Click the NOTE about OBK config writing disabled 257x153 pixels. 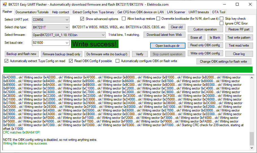point(50,140)
